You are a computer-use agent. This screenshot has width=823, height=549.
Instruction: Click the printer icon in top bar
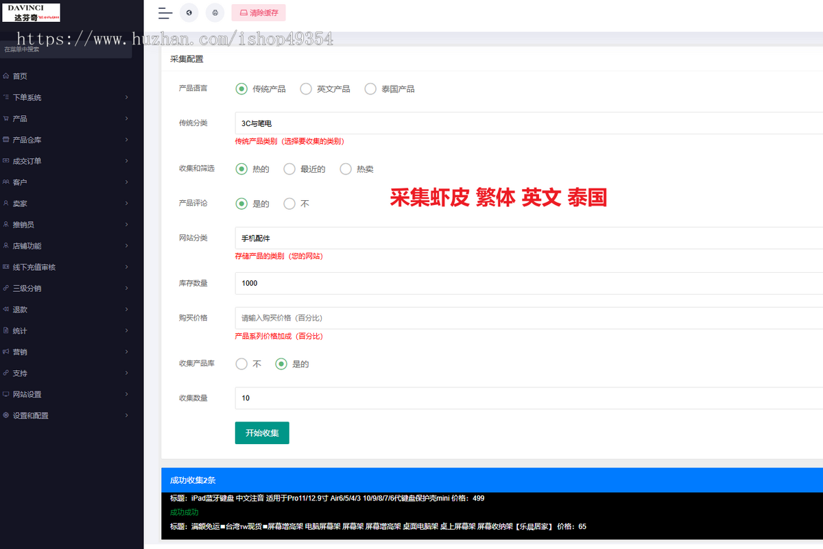click(x=215, y=12)
